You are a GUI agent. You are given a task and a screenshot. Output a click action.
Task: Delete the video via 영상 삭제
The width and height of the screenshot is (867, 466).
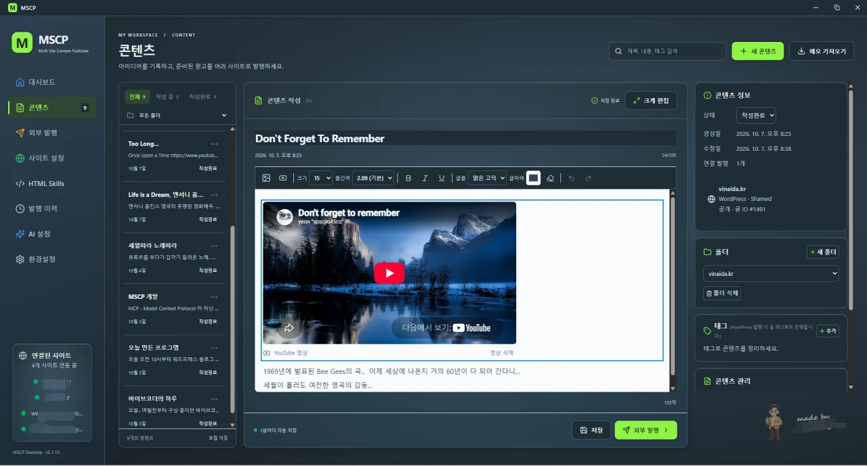502,353
